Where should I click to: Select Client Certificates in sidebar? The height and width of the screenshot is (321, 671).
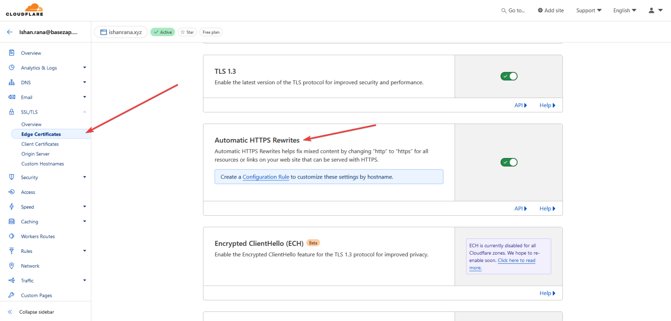pos(40,144)
